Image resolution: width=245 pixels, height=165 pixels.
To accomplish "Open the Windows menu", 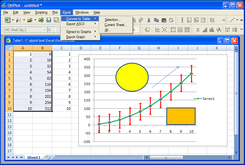I will pyautogui.click(x=82, y=12).
